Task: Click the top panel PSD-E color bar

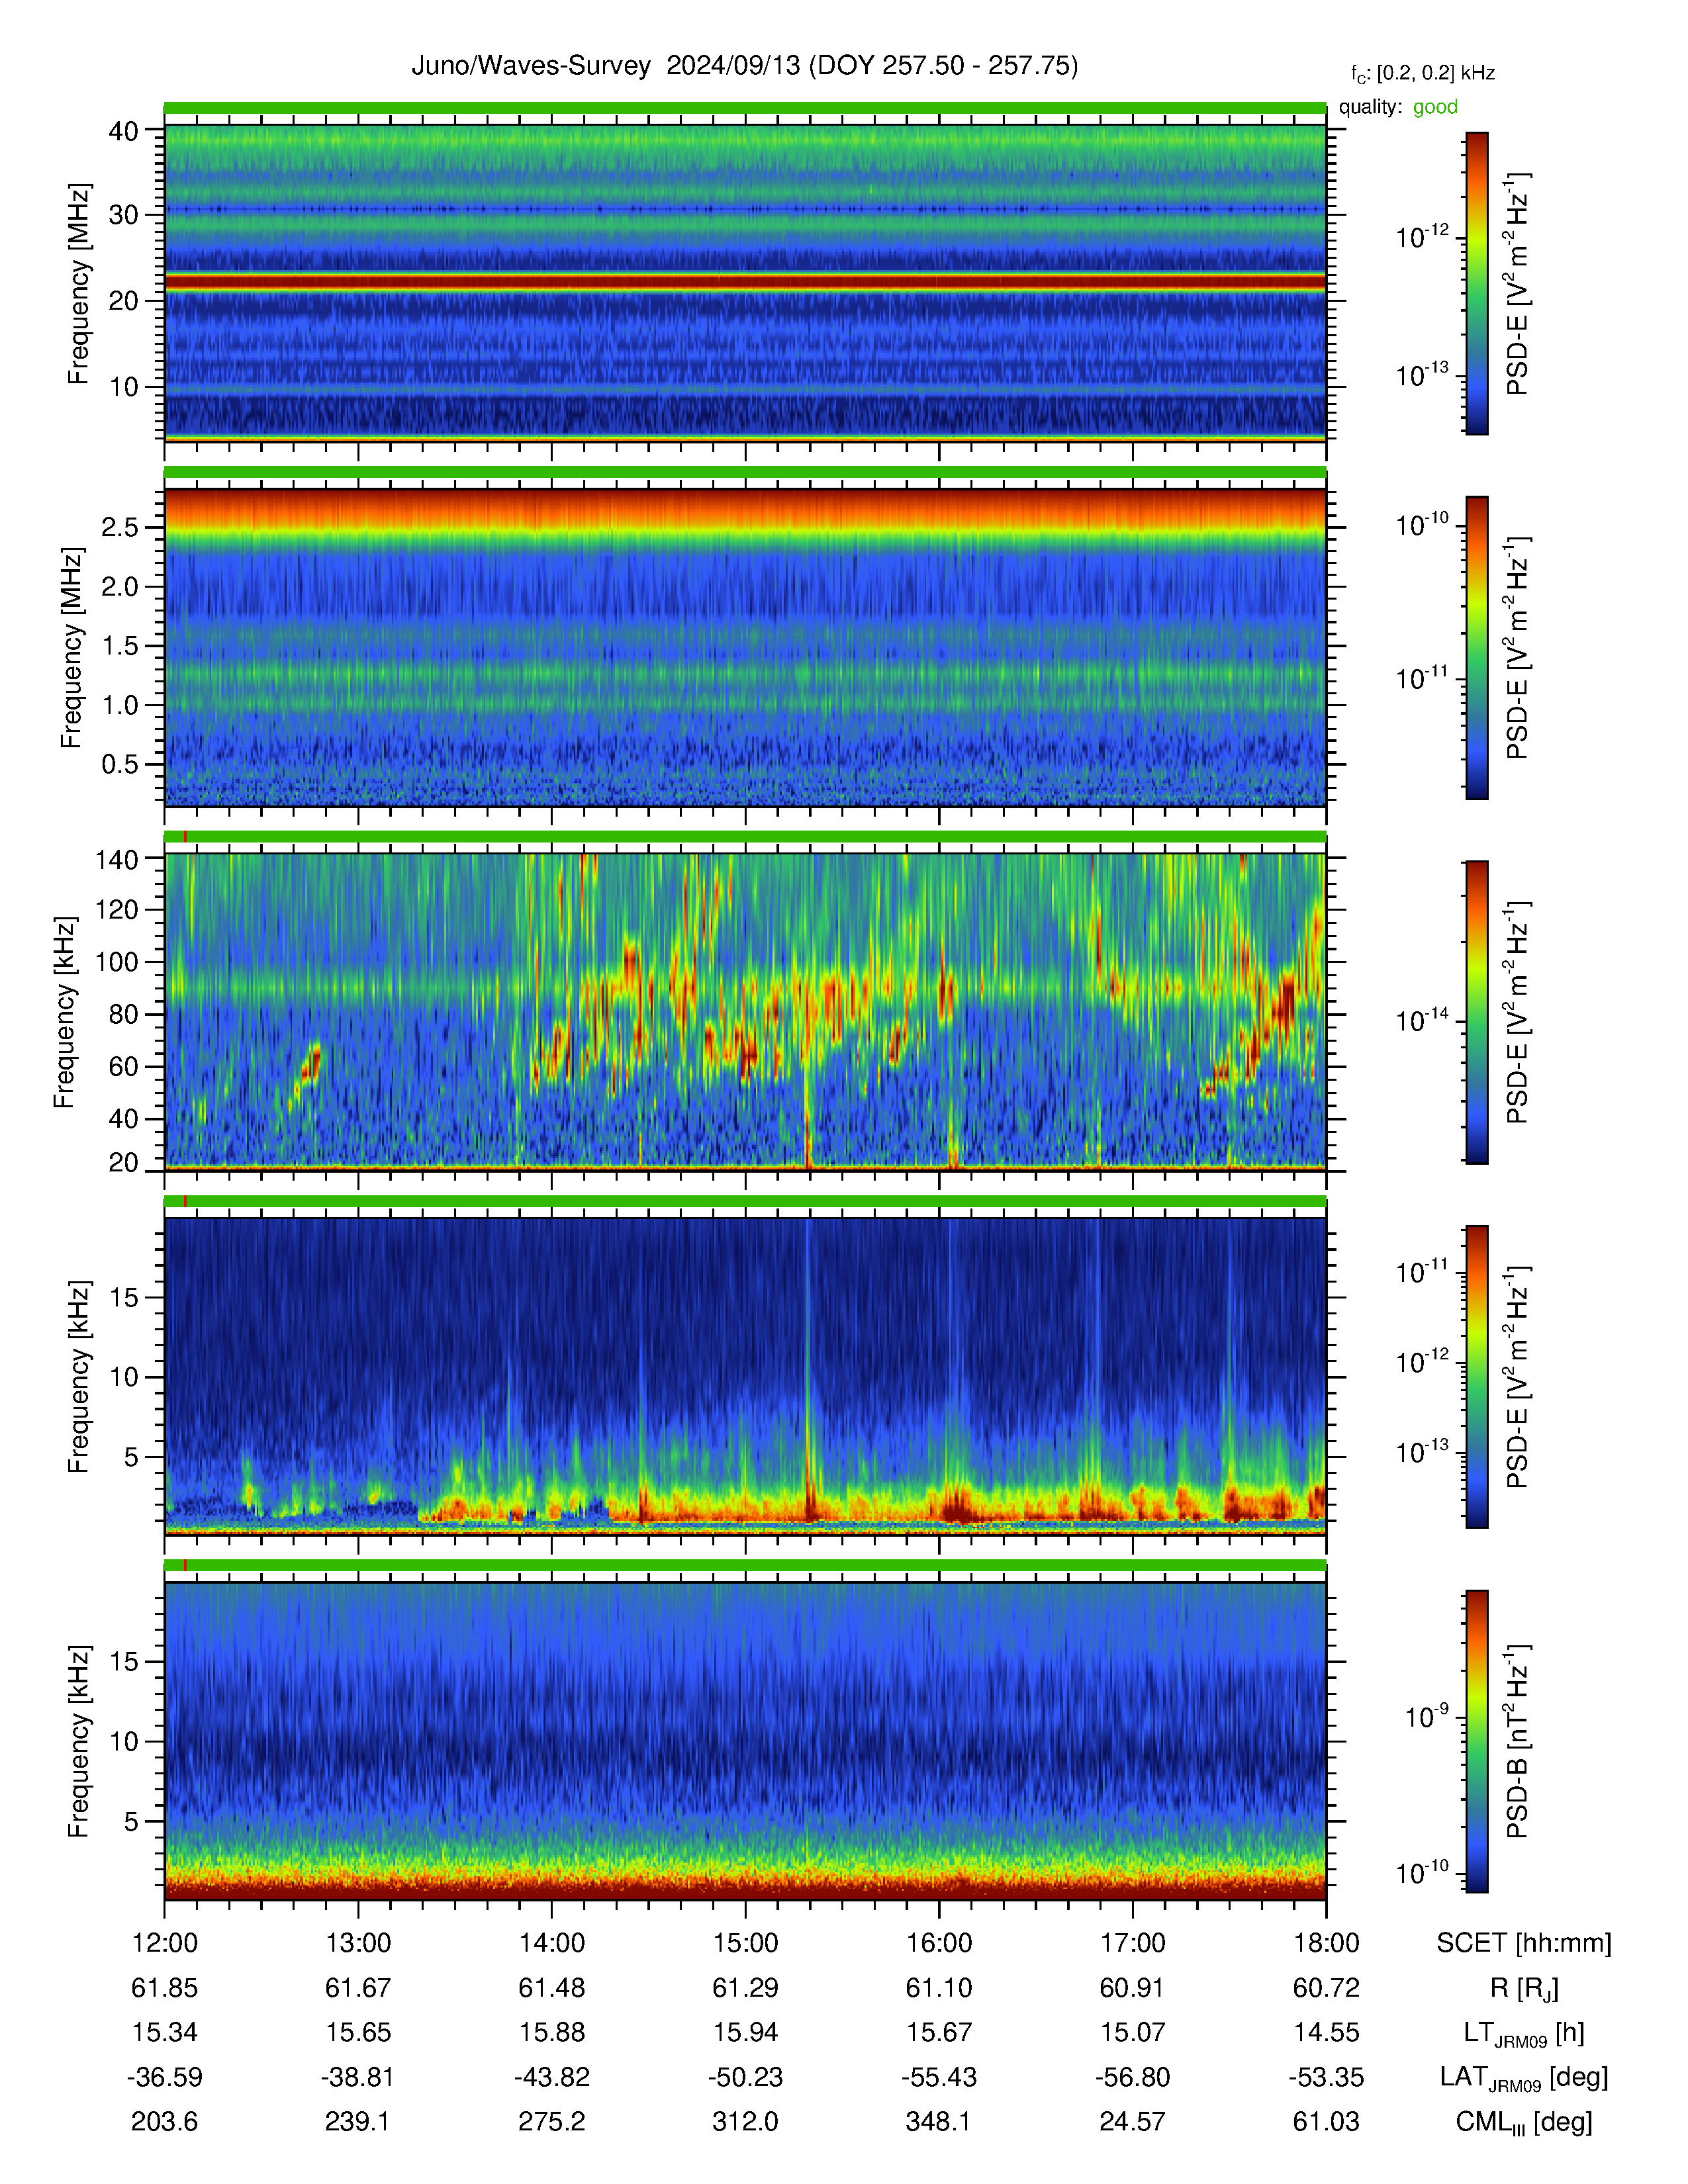Action: 1476,283
